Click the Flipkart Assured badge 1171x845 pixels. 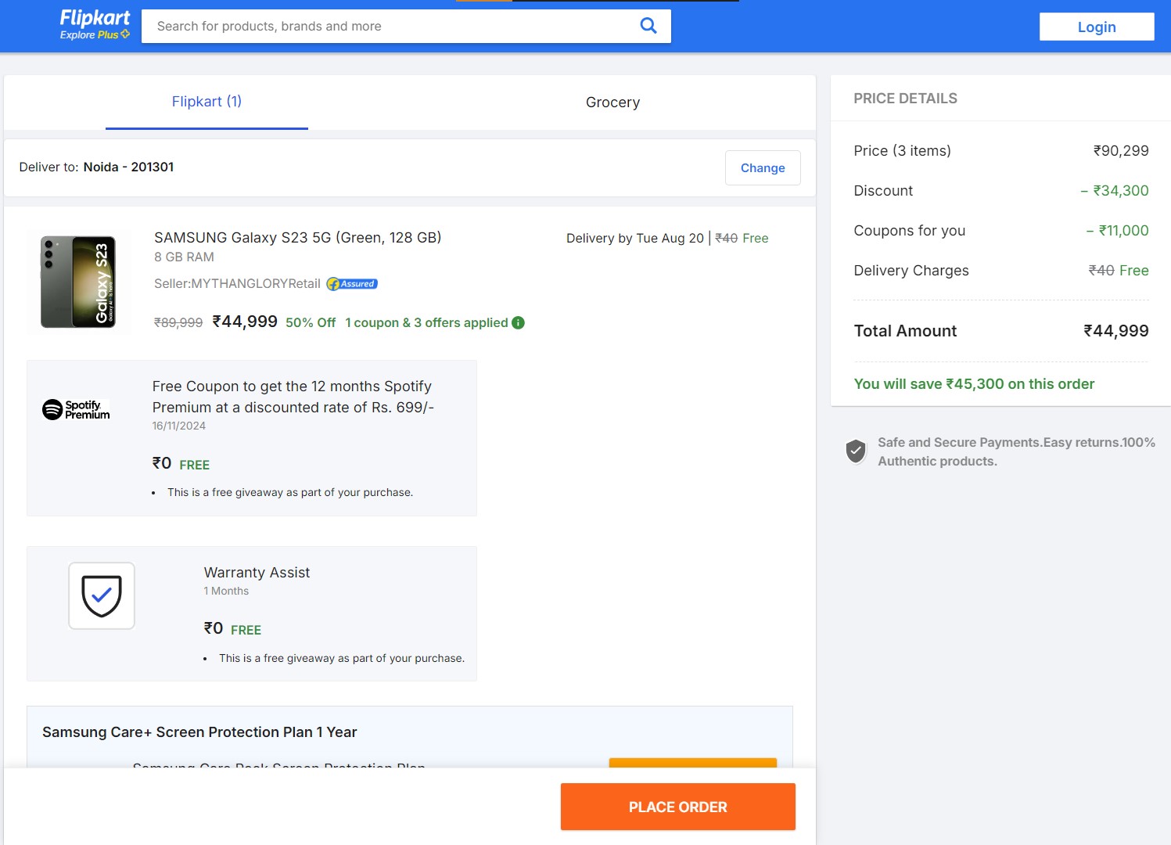click(352, 284)
